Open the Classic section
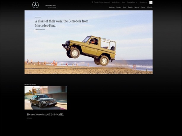The image size is (182, 136). click(x=130, y=7)
